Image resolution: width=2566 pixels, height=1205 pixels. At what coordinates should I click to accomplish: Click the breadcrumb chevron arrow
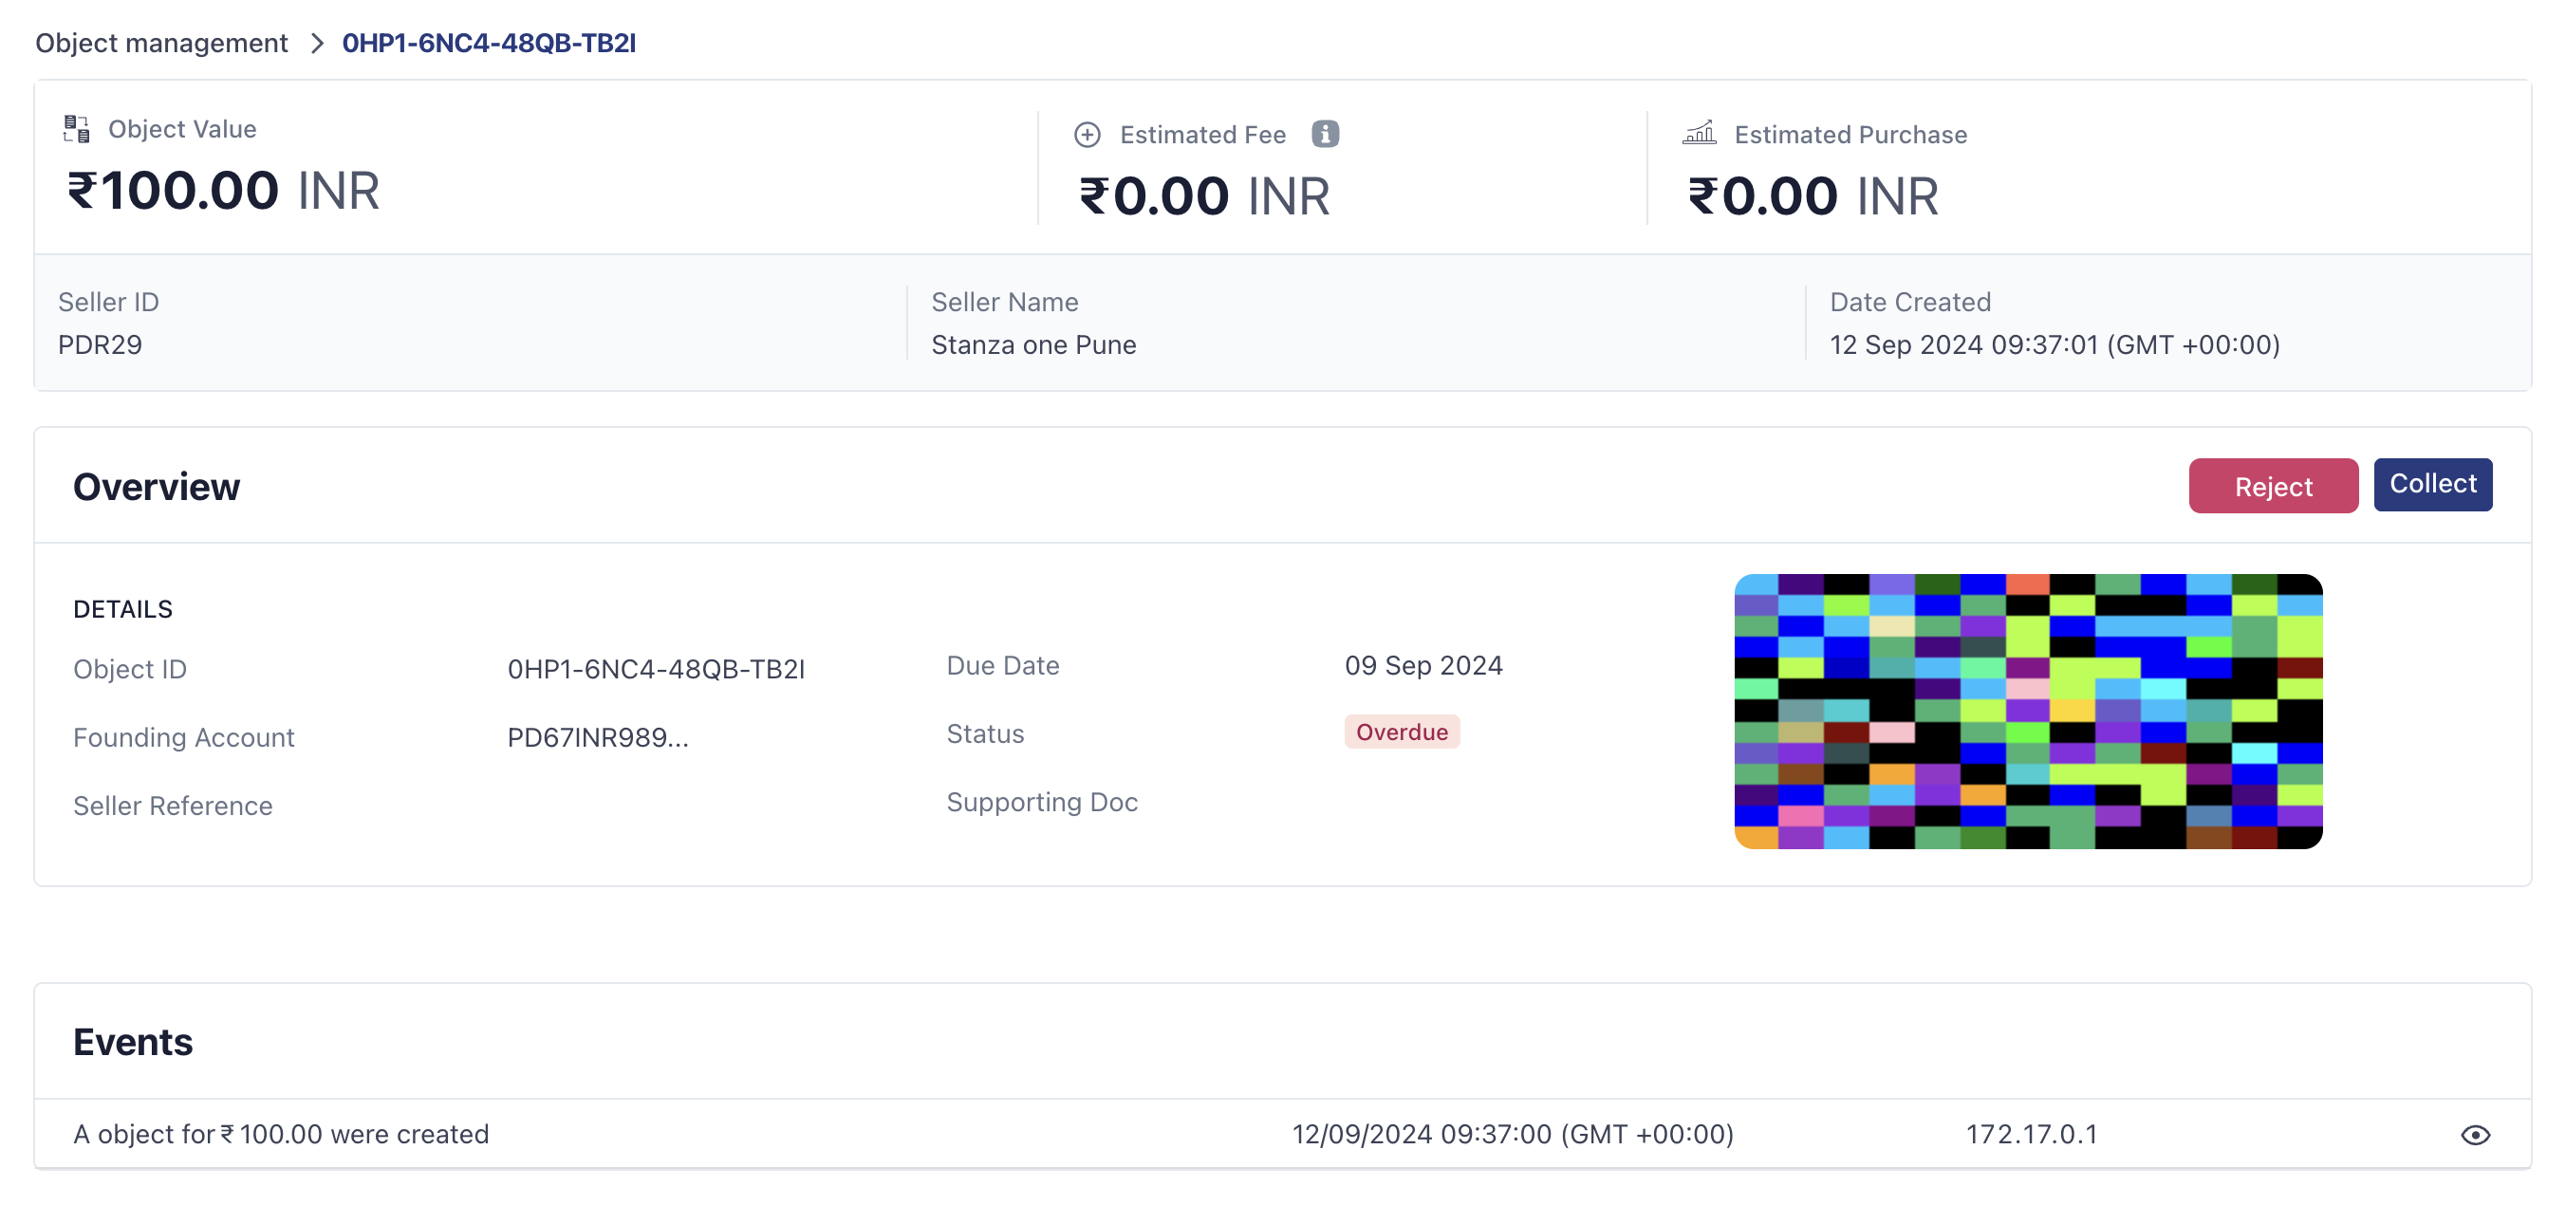pyautogui.click(x=317, y=44)
